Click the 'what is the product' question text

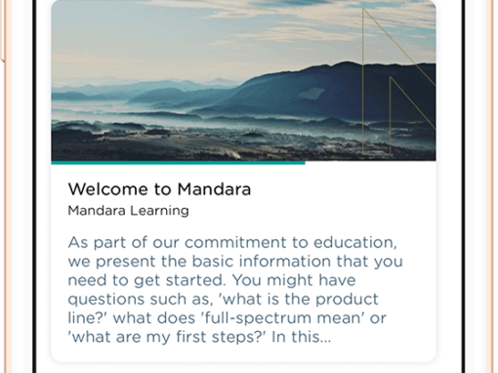tap(300, 299)
